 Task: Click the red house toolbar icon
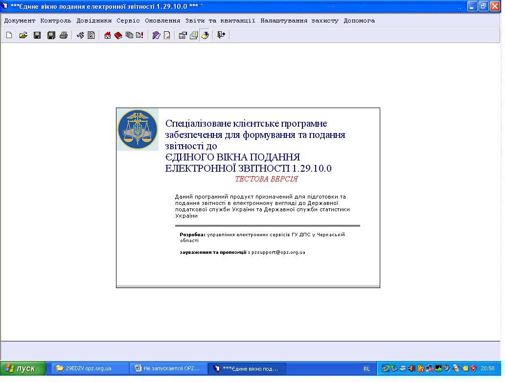pyautogui.click(x=108, y=35)
